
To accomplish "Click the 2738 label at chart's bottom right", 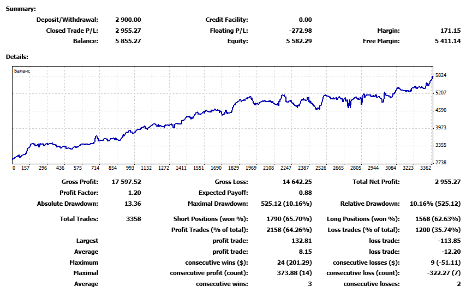I will coord(442,163).
